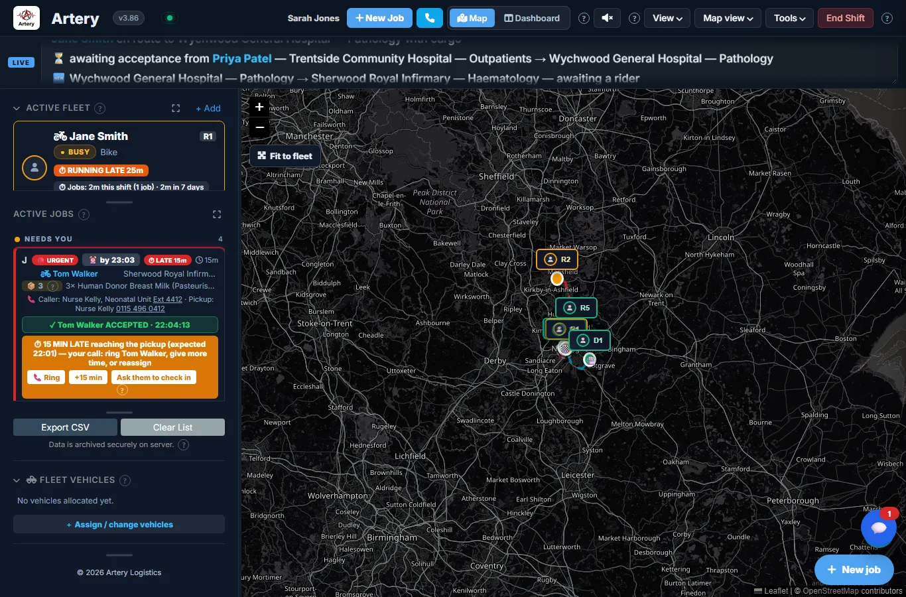Screen dimensions: 906x597
Task: Open the chat bubble with notification
Action: pos(879,528)
